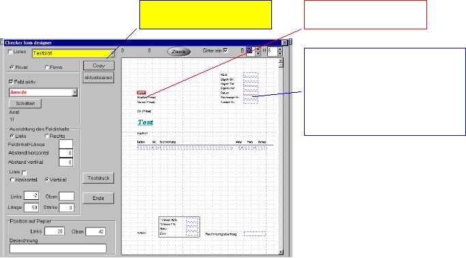Image resolution: width=466 pixels, height=258 pixels.
Task: Toggle the Listen checkbox
Action: [x=10, y=52]
